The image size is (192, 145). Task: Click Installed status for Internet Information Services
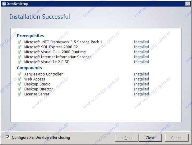click(141, 57)
